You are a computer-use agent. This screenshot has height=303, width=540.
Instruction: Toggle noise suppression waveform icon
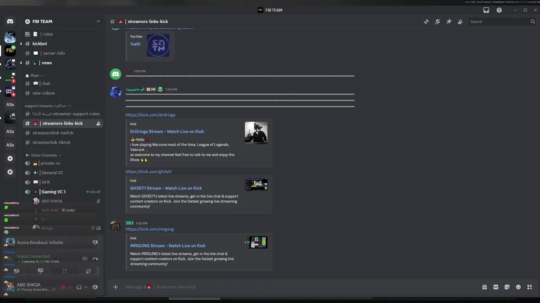pyautogui.click(x=85, y=259)
